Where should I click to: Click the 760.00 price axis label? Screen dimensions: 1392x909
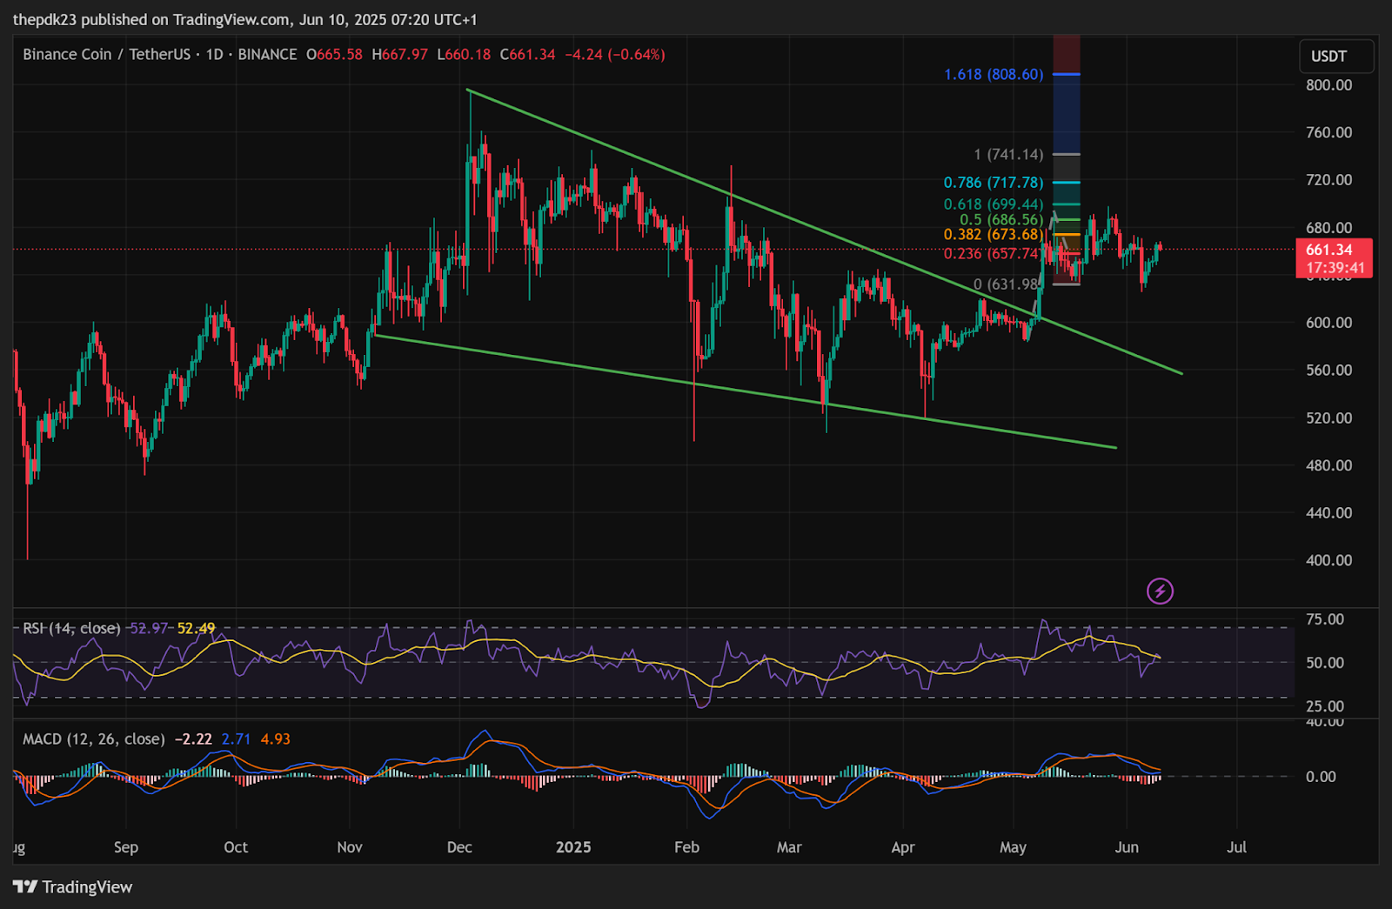[x=1328, y=132]
